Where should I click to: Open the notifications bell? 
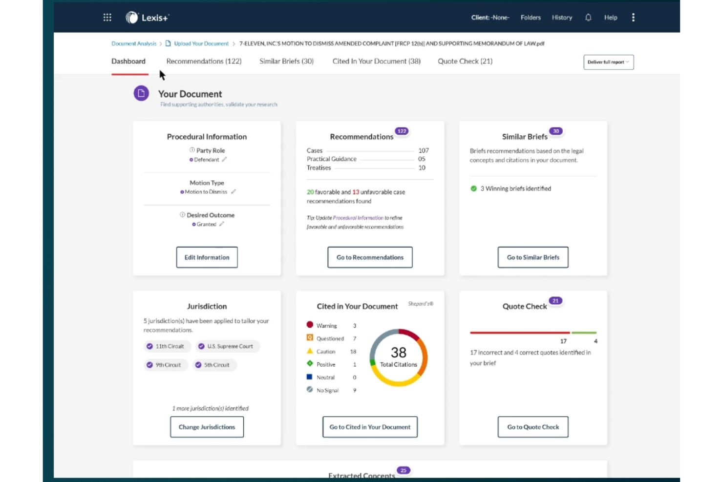(x=588, y=18)
